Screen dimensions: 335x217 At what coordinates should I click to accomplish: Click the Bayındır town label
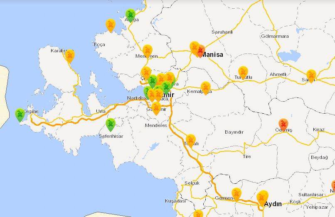pos(234,132)
